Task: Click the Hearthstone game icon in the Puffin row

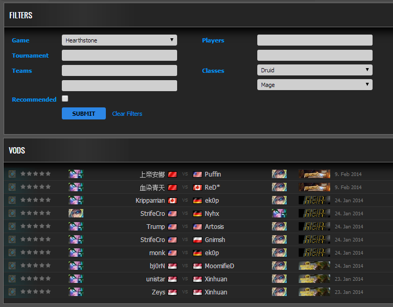Action: pos(12,174)
